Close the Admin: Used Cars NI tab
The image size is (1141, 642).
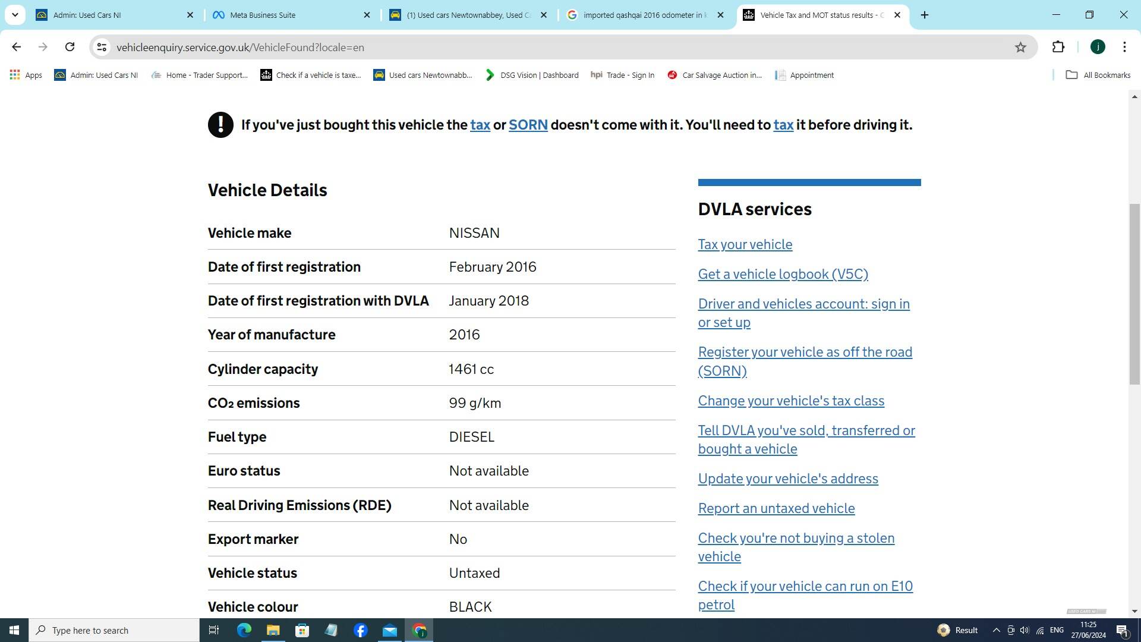[x=190, y=15]
